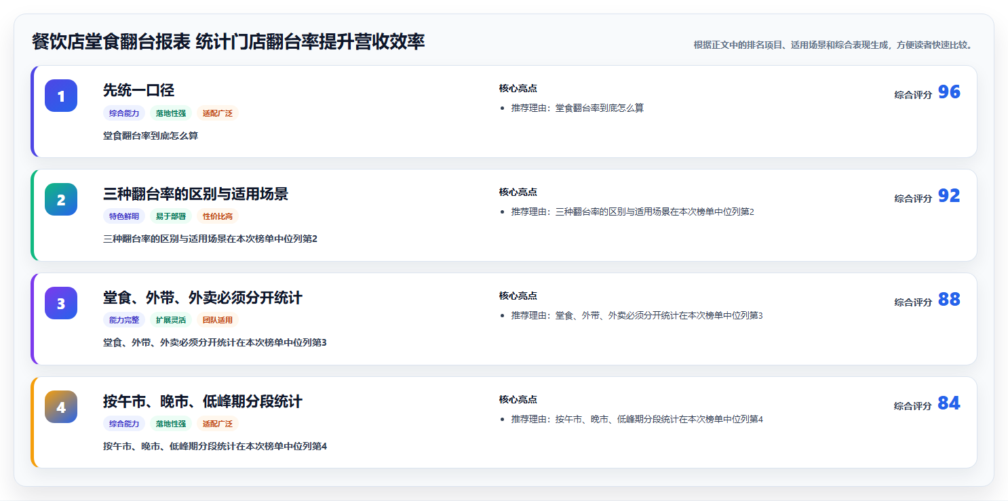Click 推荐理由 bullet ending 位列第2
1008x501 pixels.
[x=632, y=212]
